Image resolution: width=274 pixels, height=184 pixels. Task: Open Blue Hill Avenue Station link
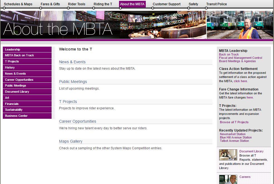pos(236,137)
